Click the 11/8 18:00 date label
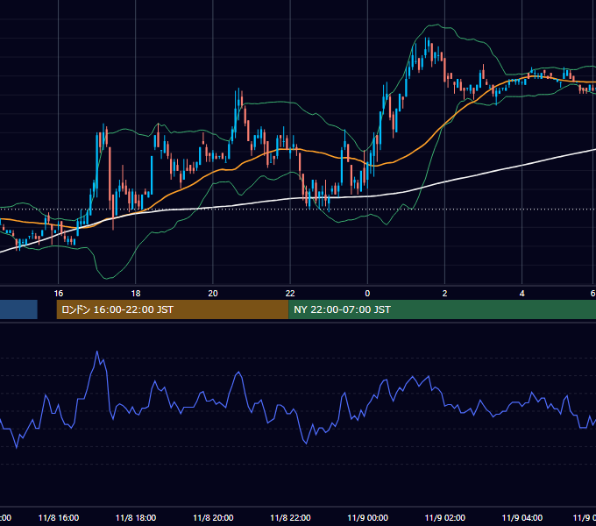 [136, 517]
